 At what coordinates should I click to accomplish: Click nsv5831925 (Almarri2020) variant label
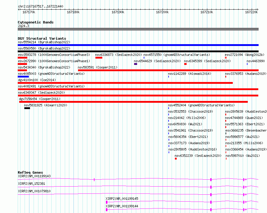pyautogui.click(x=46, y=105)
